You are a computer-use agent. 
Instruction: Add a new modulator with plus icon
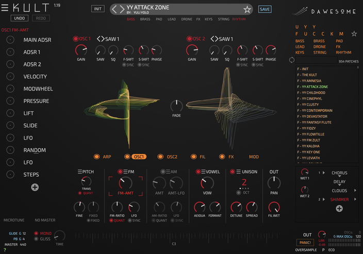[35, 187]
